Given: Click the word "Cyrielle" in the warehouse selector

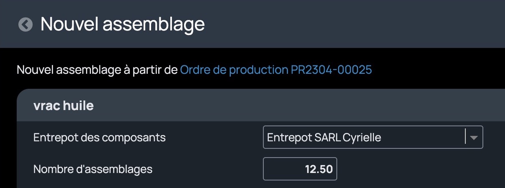Looking at the screenshot, I should click(362, 138).
